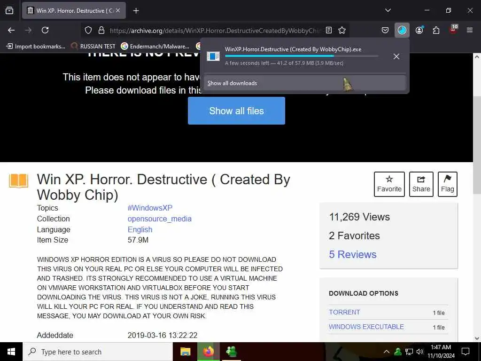Image resolution: width=481 pixels, height=361 pixels.
Task: Open the Firefox hamburger application menu
Action: click(x=470, y=30)
